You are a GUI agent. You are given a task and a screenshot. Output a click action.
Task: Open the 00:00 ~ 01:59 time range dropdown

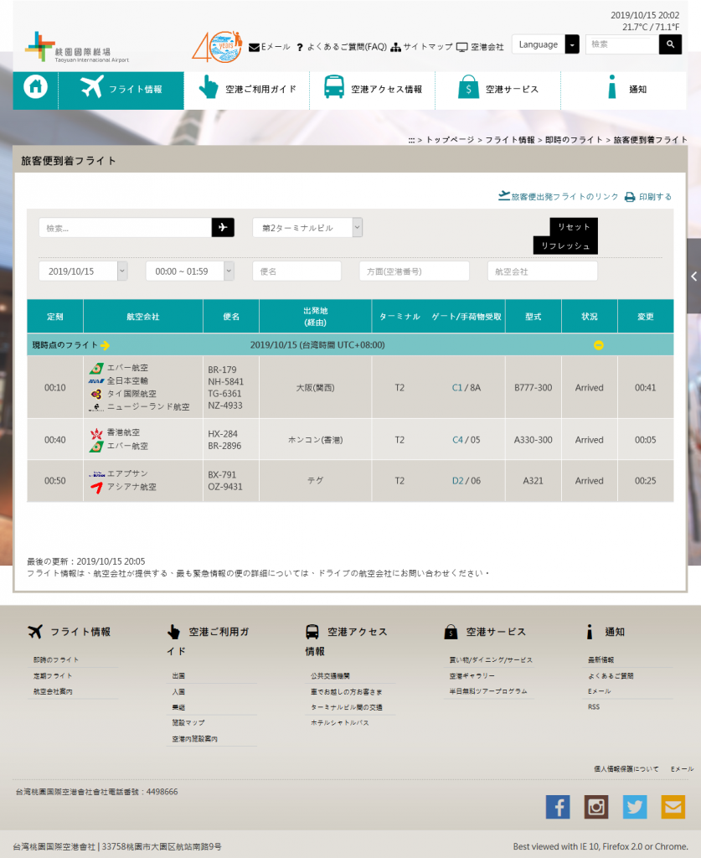pos(189,271)
